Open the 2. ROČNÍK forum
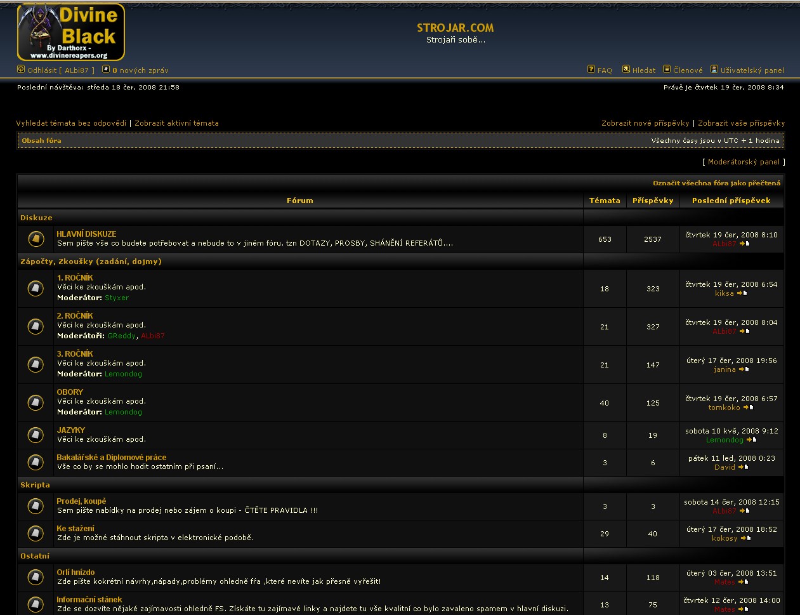This screenshot has width=800, height=615. [75, 316]
